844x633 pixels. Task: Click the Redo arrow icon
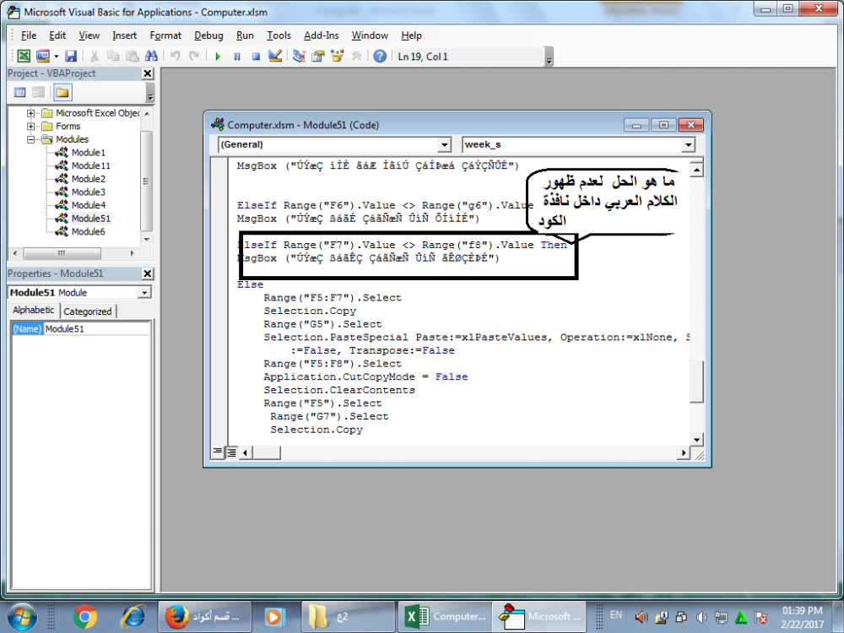coord(194,56)
